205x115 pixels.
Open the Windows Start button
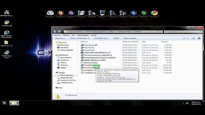4,103
